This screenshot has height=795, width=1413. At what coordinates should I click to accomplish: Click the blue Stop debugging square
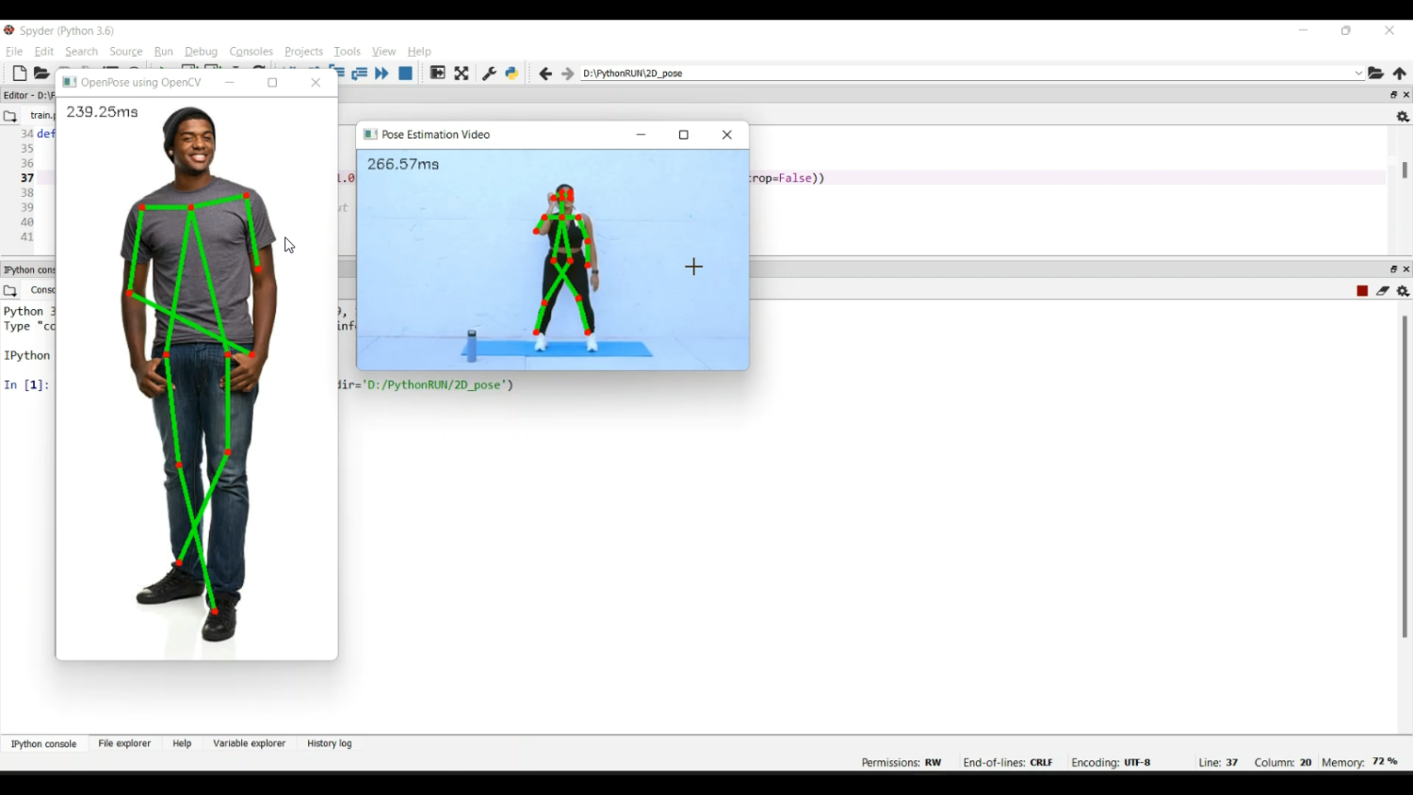pyautogui.click(x=406, y=73)
